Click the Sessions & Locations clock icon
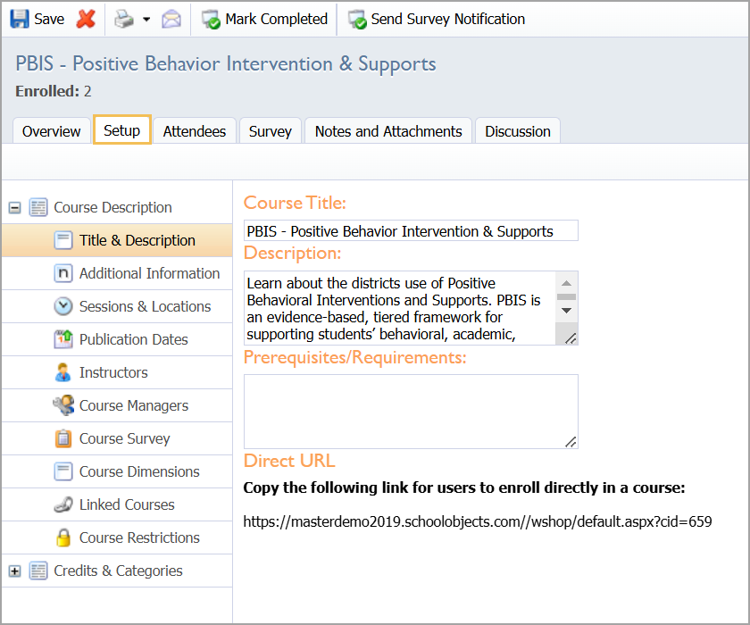750x625 pixels. pyautogui.click(x=63, y=306)
